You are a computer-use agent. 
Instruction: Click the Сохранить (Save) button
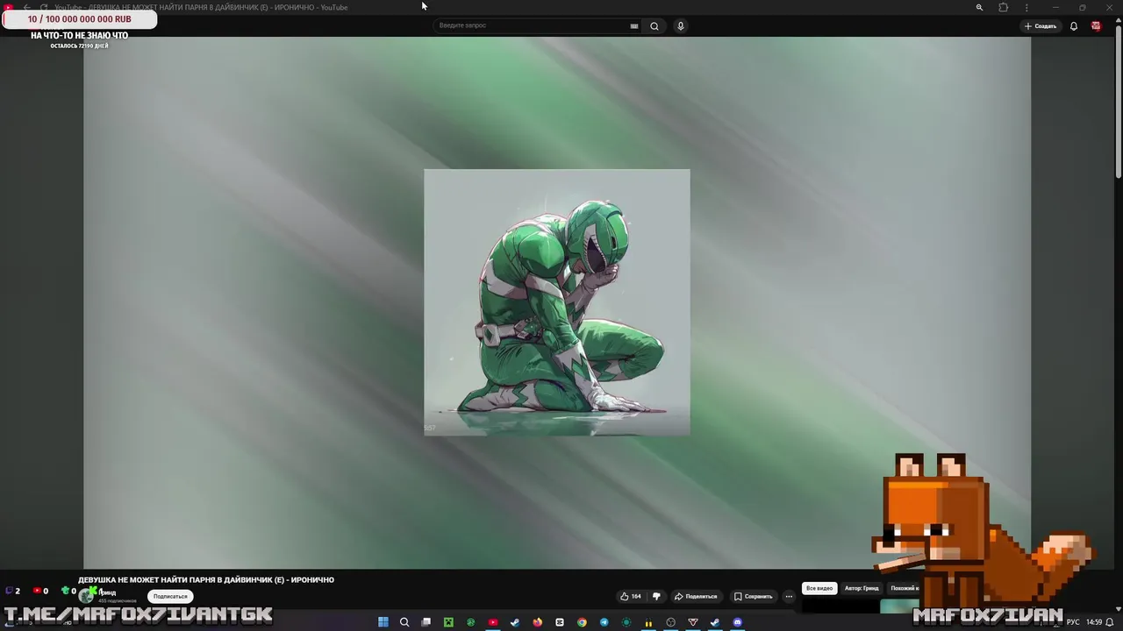(754, 597)
